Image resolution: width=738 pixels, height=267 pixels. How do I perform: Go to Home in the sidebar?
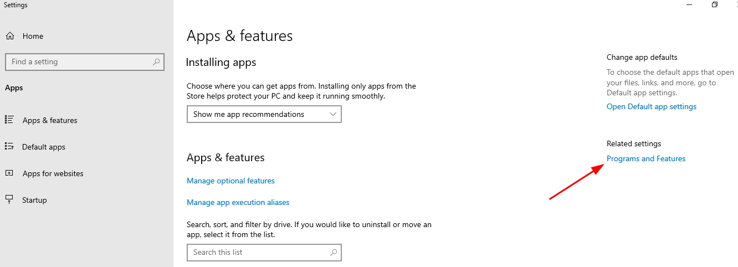pos(33,36)
